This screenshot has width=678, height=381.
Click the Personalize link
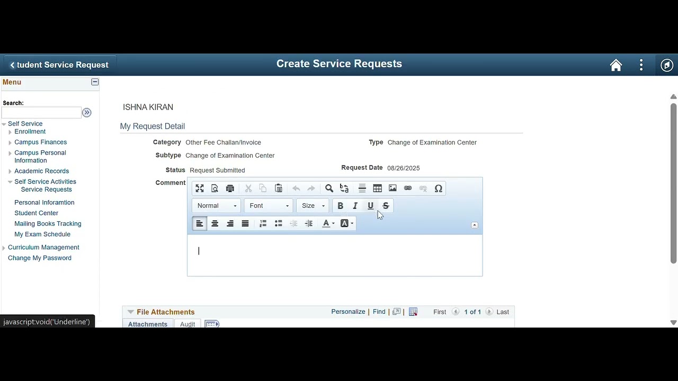click(x=348, y=312)
